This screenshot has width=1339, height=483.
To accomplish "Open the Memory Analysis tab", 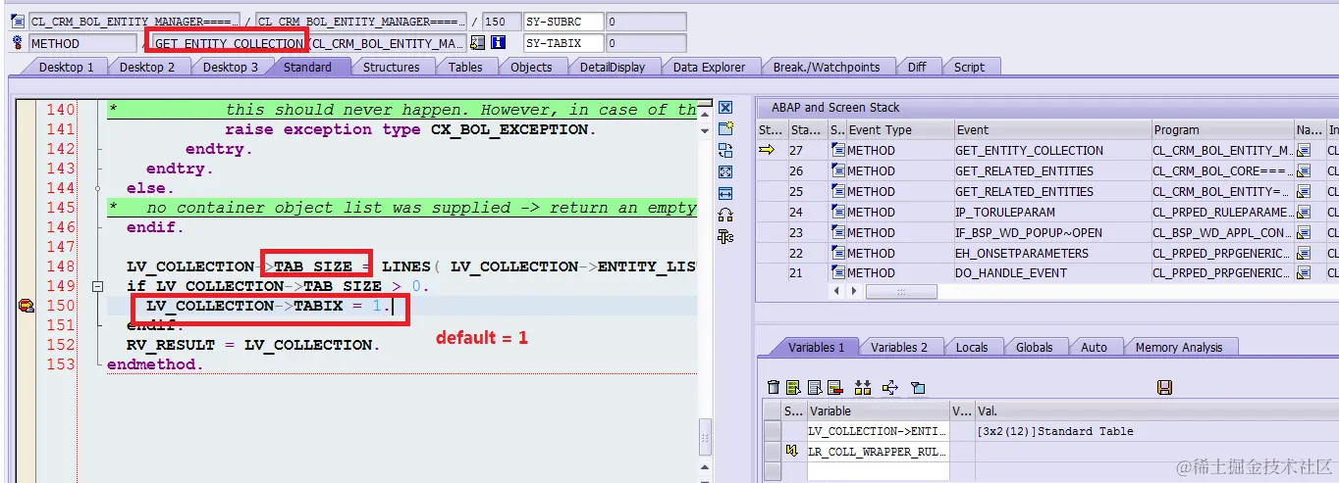I will coord(1179,347).
